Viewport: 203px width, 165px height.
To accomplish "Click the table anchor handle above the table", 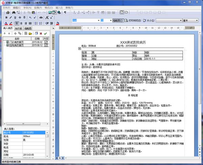I will click(80, 49).
